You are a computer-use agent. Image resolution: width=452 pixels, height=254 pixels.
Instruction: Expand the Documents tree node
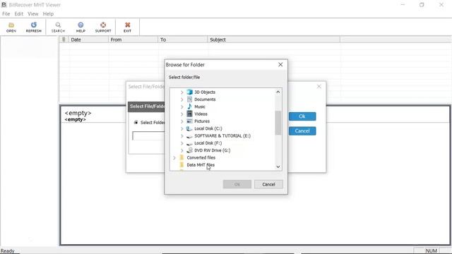(x=182, y=99)
